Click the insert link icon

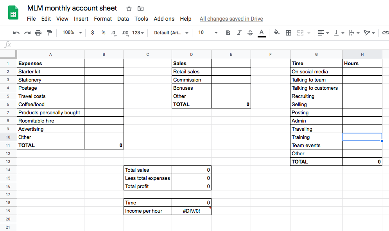(x=385, y=33)
